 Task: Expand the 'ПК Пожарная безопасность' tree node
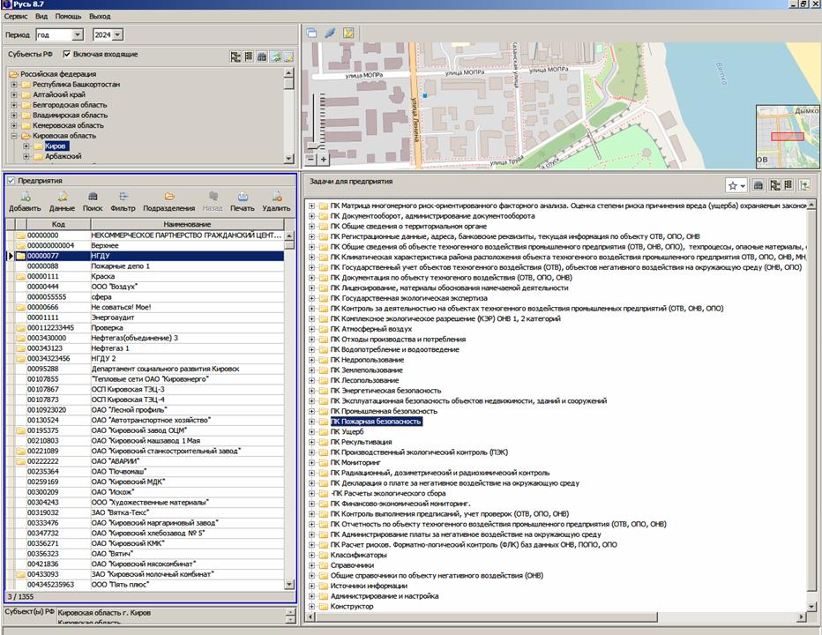pyautogui.click(x=311, y=422)
